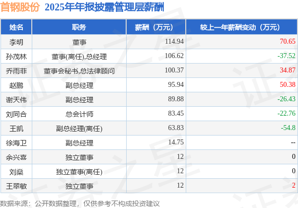Click 王翠敏's position 独立董事

79,186
